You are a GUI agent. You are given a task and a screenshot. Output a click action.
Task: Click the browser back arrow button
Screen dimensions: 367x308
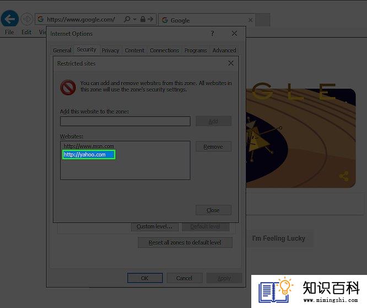[9, 19]
